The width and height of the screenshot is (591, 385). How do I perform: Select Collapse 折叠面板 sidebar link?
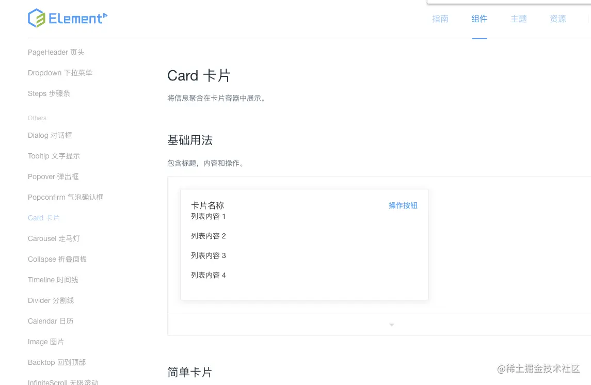pyautogui.click(x=57, y=259)
